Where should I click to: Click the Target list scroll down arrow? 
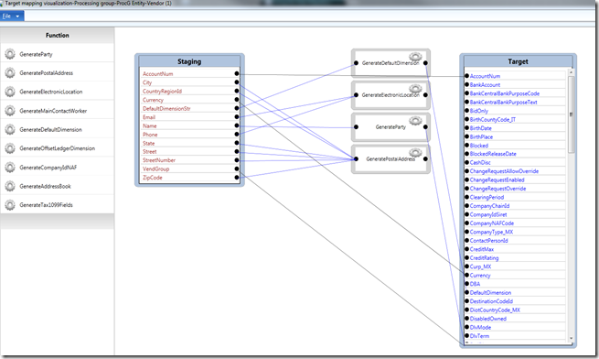572,338
